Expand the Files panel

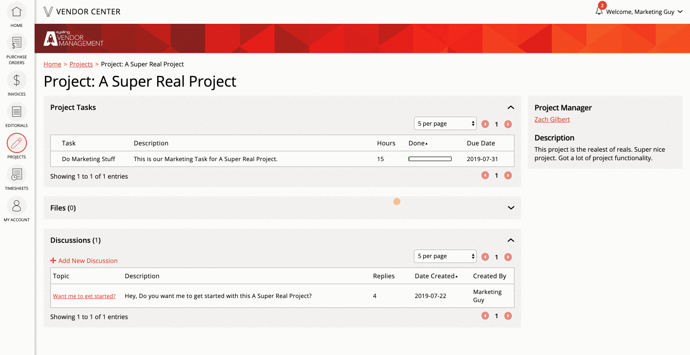click(x=510, y=208)
